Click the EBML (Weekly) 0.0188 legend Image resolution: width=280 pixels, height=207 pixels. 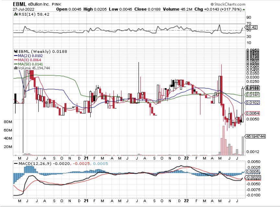pos(43,51)
